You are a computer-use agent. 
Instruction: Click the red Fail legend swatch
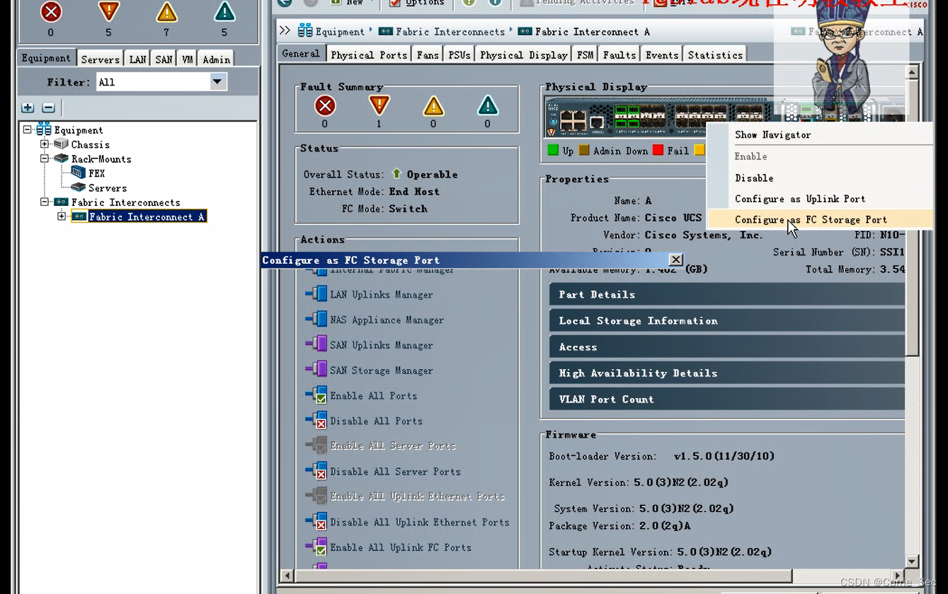tap(658, 150)
